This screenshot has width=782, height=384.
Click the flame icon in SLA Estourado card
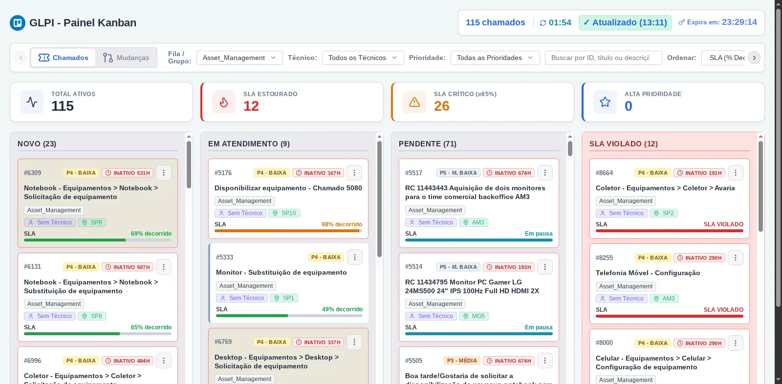tap(224, 102)
